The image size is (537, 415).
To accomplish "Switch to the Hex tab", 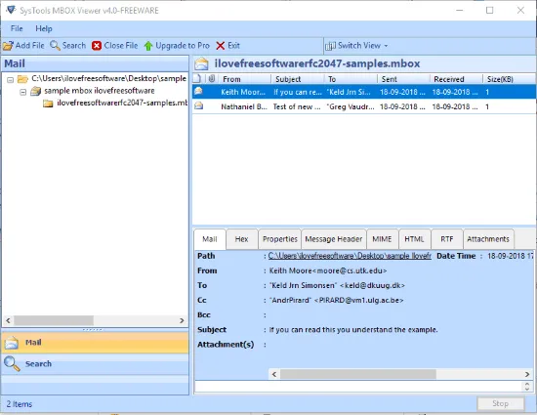I will coord(241,239).
